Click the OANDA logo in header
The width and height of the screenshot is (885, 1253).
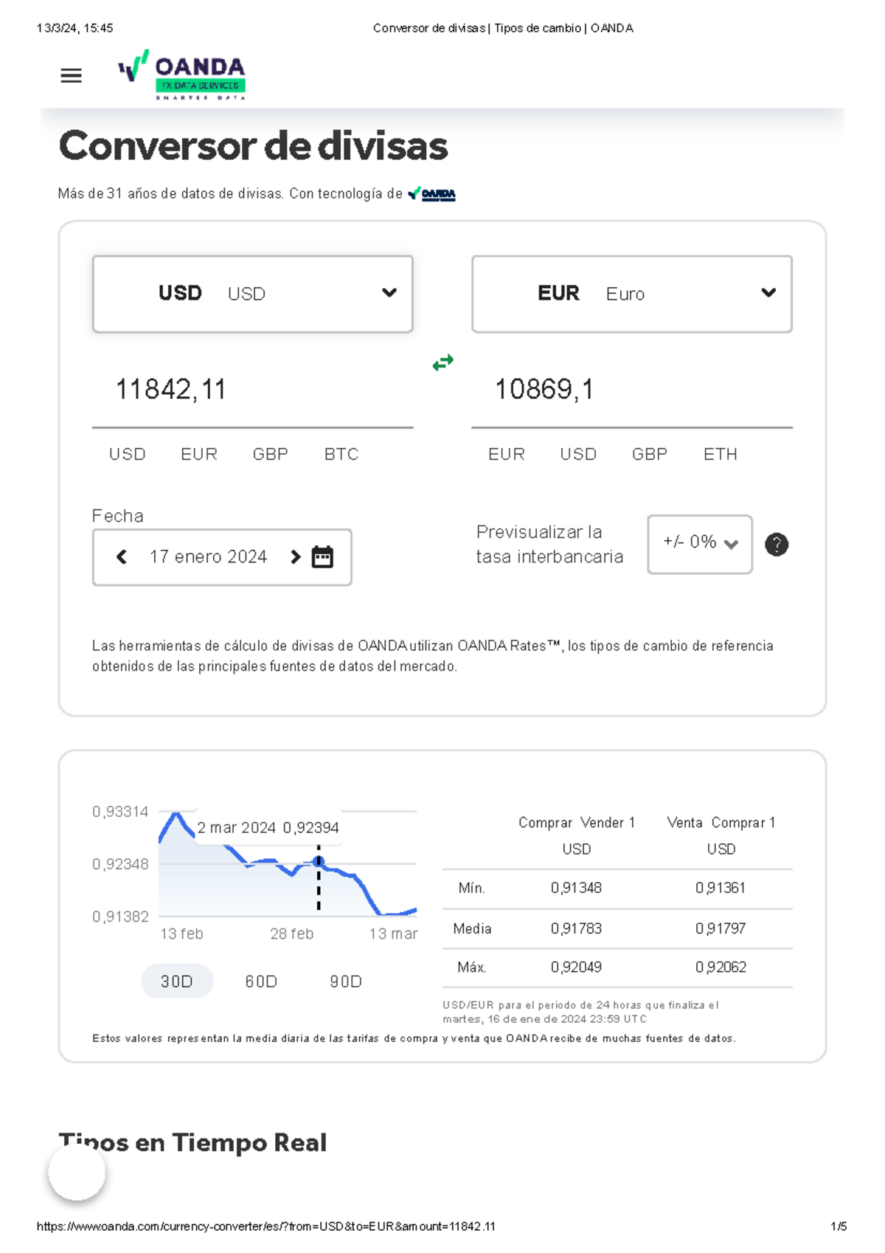pyautogui.click(x=182, y=75)
